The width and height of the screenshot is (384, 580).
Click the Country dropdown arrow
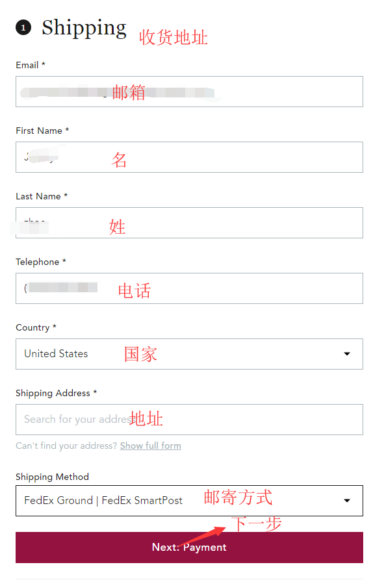click(x=347, y=354)
